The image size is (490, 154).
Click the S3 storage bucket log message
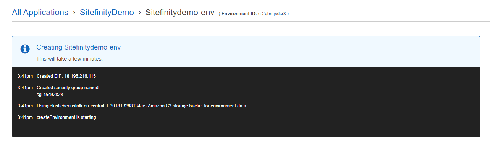142,106
